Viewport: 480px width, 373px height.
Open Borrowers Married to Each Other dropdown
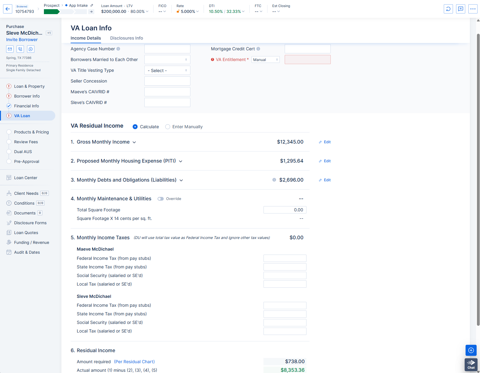click(x=167, y=60)
